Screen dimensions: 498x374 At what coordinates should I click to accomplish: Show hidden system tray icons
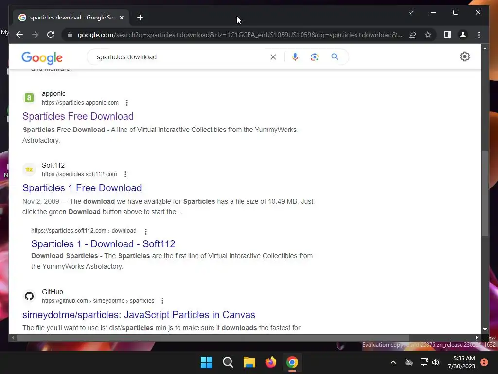[x=393, y=362]
